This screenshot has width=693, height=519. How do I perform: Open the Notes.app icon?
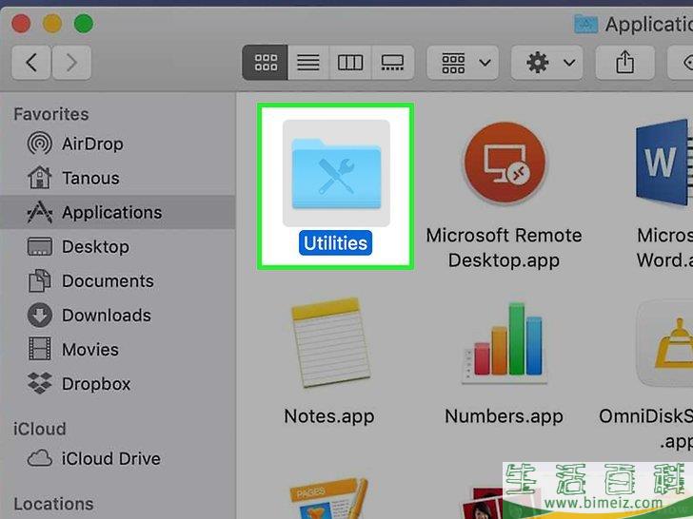(x=329, y=349)
